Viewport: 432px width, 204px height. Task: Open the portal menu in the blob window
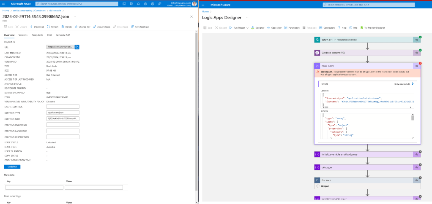tap(4, 4)
